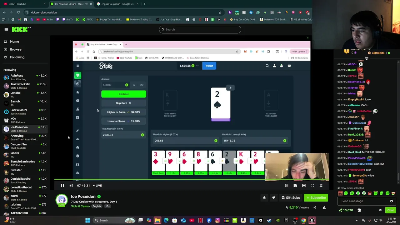Open File Explorer from taskbar

pos(157,221)
